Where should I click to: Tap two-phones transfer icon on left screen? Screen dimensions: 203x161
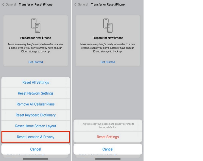tap(36, 25)
